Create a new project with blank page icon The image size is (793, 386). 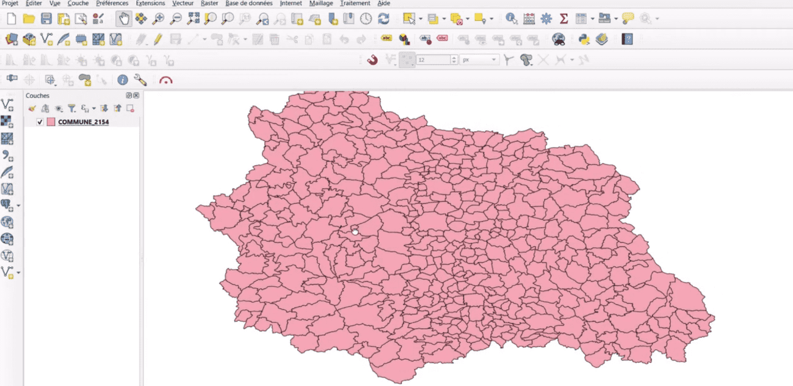click(11, 19)
